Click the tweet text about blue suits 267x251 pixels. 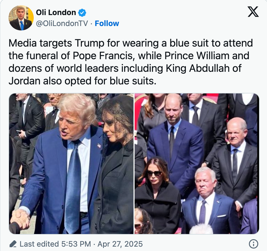coord(130,62)
